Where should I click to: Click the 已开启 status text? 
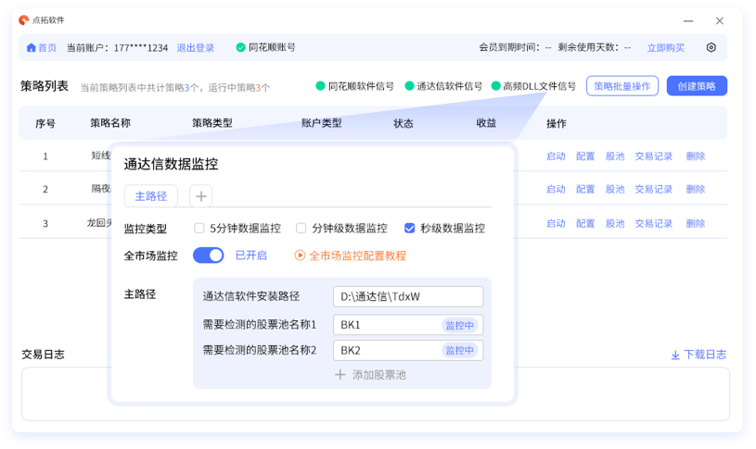[250, 256]
